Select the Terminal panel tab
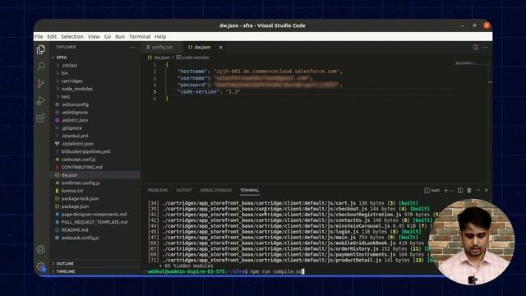This screenshot has height=296, width=526. [249, 190]
